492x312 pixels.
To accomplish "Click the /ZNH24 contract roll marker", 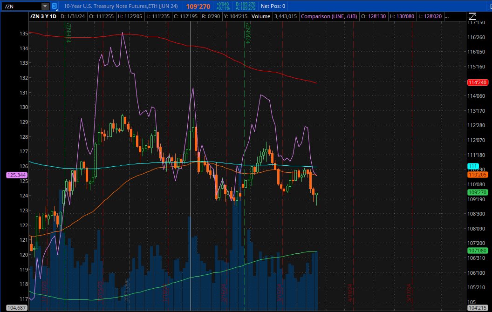I will pos(68,33).
